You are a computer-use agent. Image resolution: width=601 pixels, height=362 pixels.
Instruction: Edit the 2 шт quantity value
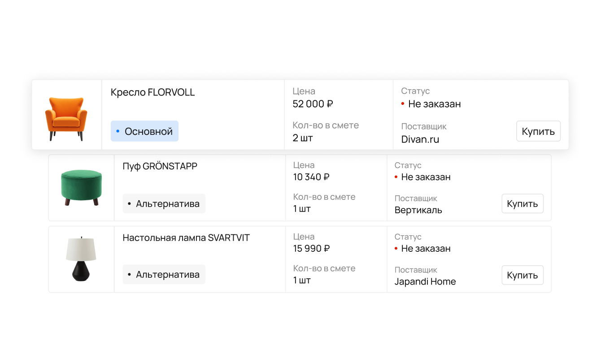pyautogui.click(x=303, y=138)
